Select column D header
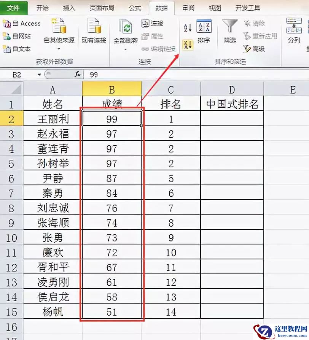Image resolution: width=309 pixels, height=340 pixels. [x=232, y=89]
